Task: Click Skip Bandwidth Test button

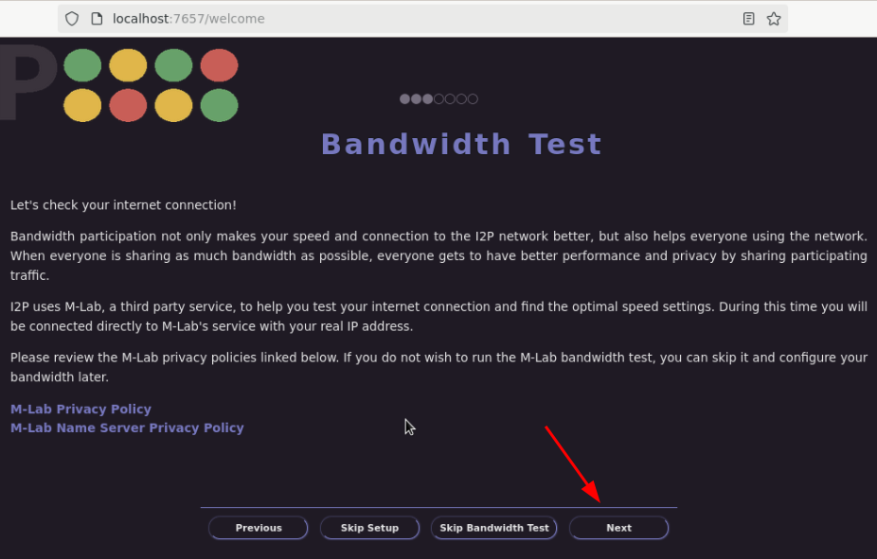Action: tap(493, 528)
